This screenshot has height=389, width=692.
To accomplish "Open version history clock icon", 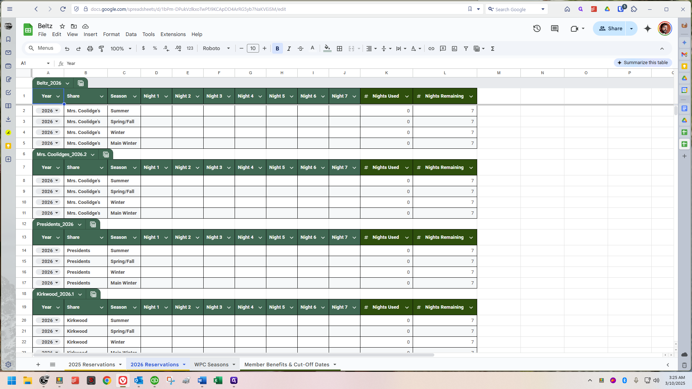I will 537,28.
